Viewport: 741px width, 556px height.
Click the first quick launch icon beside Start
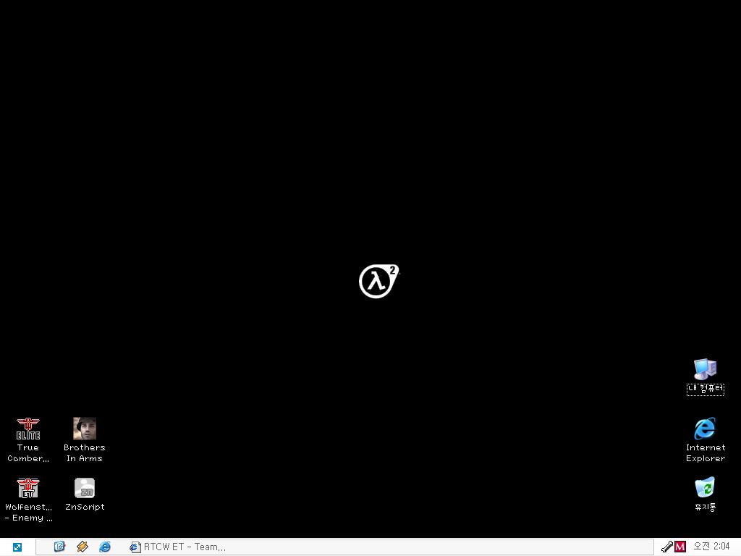click(x=59, y=547)
